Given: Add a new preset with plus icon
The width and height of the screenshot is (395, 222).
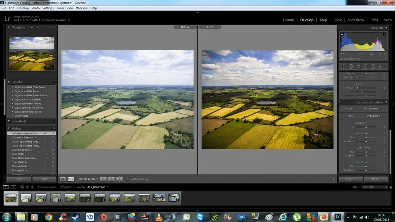Looking at the screenshot, I should [54, 82].
